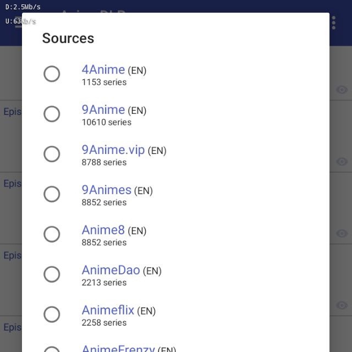The height and width of the screenshot is (352, 352).
Task: Tap the AnimeDao source name text
Action: (111, 270)
